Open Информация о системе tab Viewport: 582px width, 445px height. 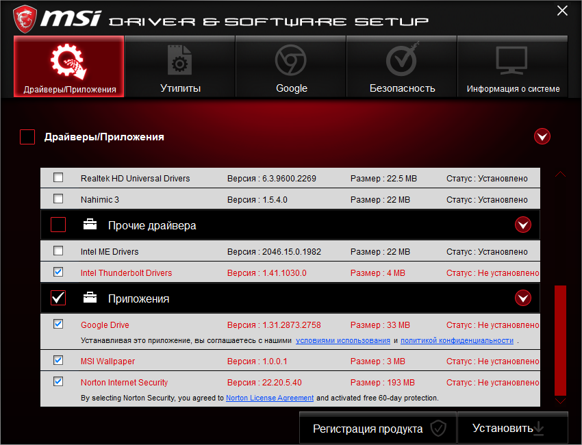(x=513, y=66)
